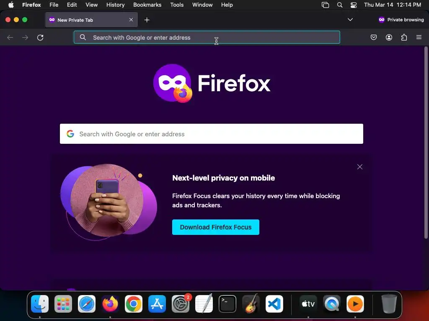Focus the page's Google search box
This screenshot has width=429, height=321.
tap(212, 134)
